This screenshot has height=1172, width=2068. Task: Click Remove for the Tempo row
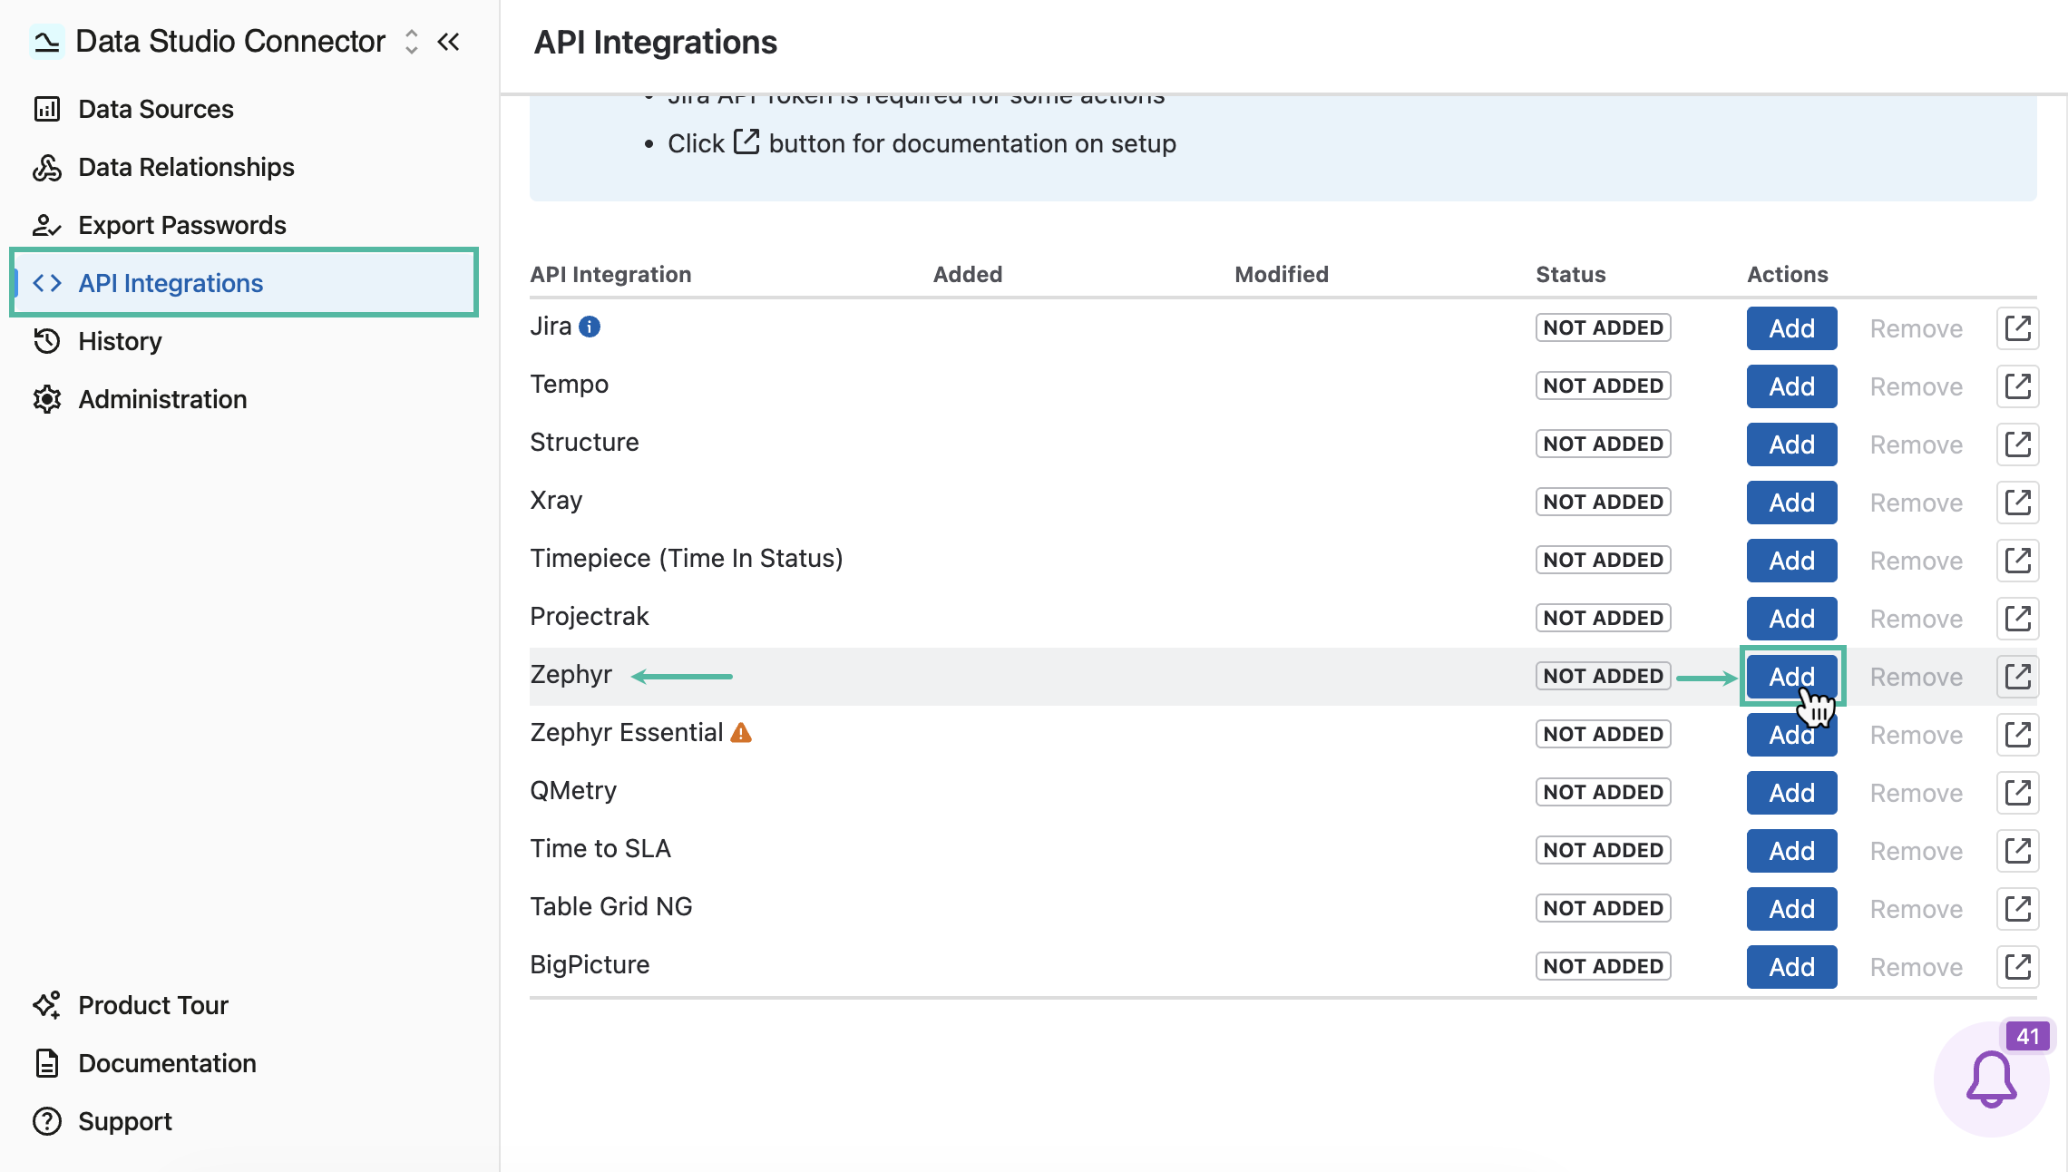point(1916,386)
